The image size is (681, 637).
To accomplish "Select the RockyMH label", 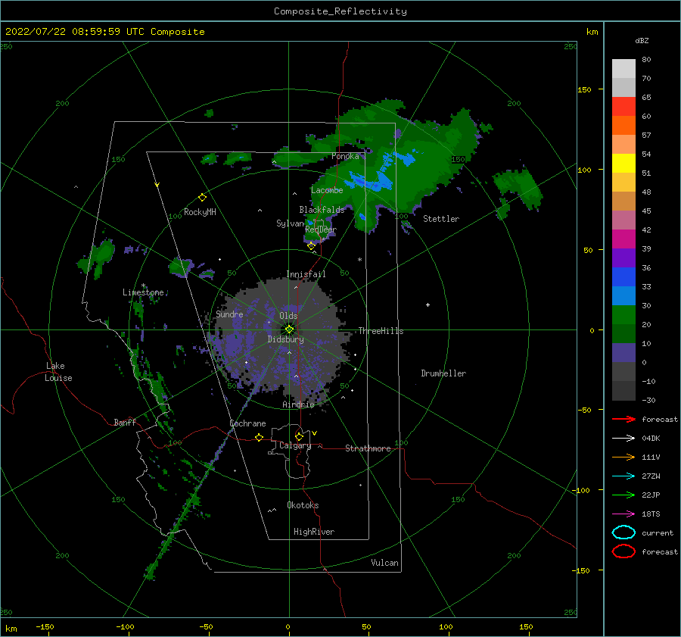I will click(x=200, y=212).
